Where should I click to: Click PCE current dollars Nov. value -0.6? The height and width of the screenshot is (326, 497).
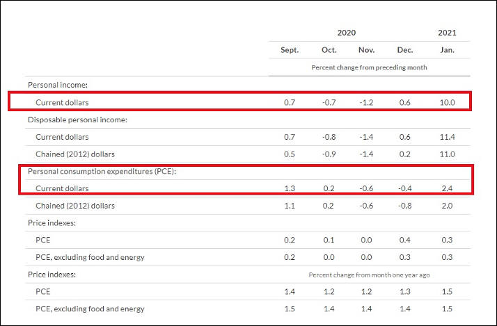(366, 188)
